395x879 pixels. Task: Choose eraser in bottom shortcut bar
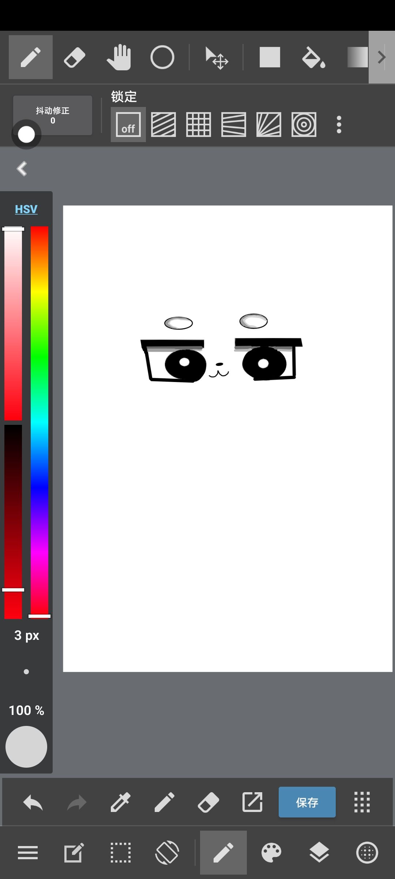coord(208,802)
